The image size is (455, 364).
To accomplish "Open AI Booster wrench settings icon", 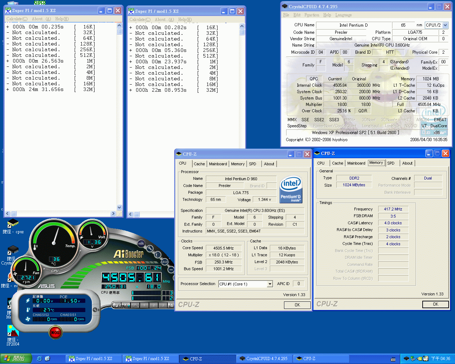I will coord(150,248).
